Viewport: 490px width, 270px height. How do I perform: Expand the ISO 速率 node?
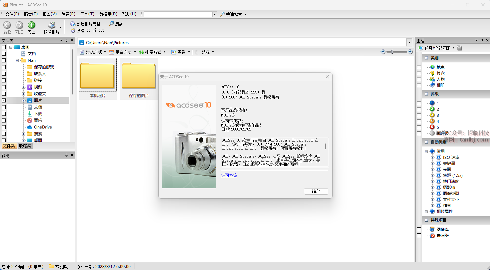pos(432,157)
